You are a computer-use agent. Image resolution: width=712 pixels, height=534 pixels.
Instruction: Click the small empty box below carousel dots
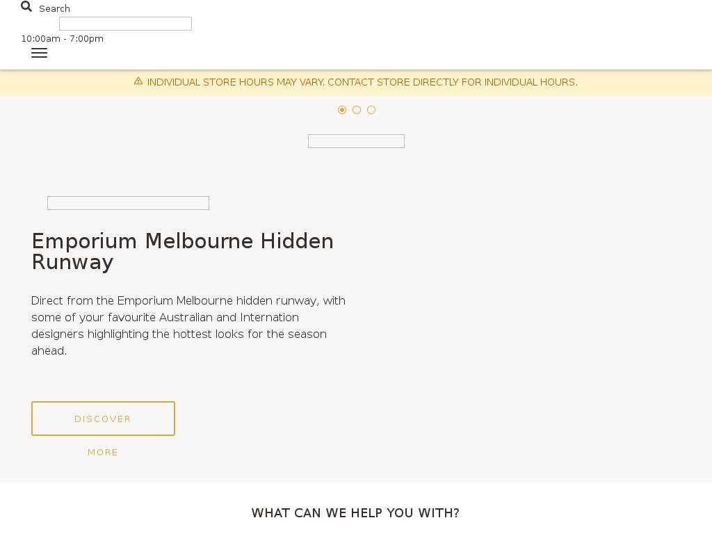pyautogui.click(x=356, y=141)
